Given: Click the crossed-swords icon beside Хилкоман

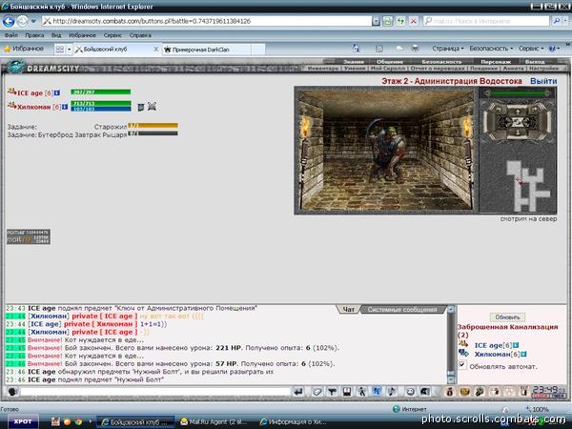Looking at the screenshot, I should pos(153,107).
